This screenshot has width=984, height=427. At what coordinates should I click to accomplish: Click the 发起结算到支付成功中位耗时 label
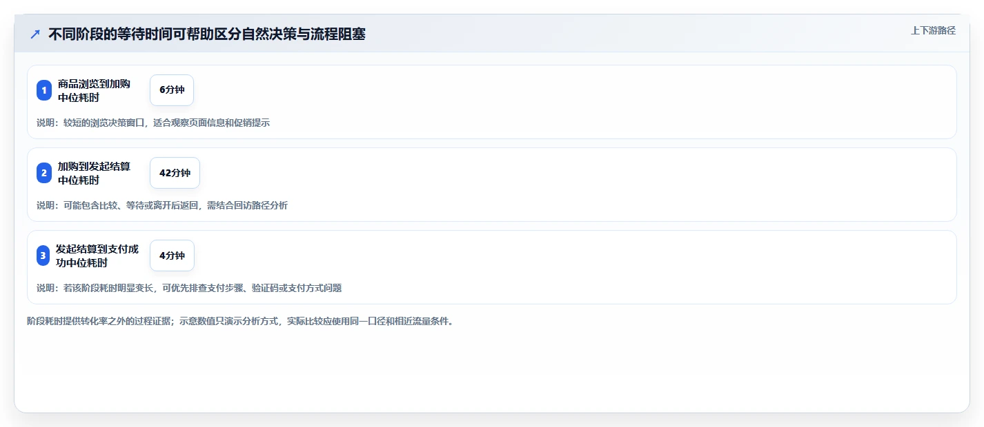tap(97, 256)
